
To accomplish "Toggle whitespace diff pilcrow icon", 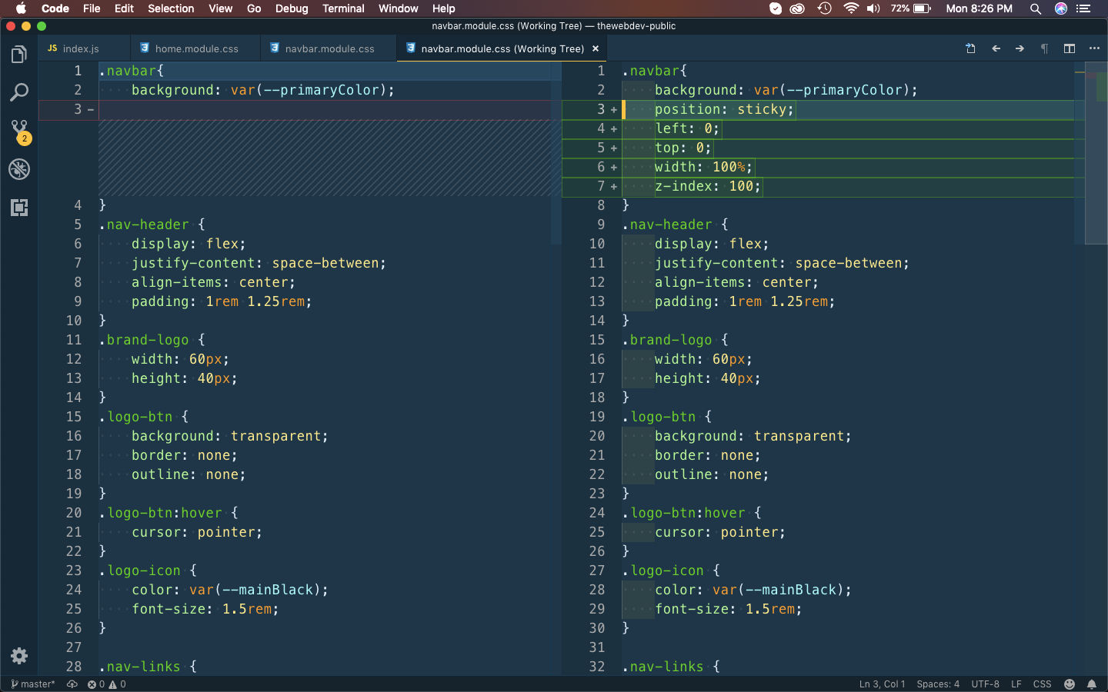I will click(x=1044, y=48).
